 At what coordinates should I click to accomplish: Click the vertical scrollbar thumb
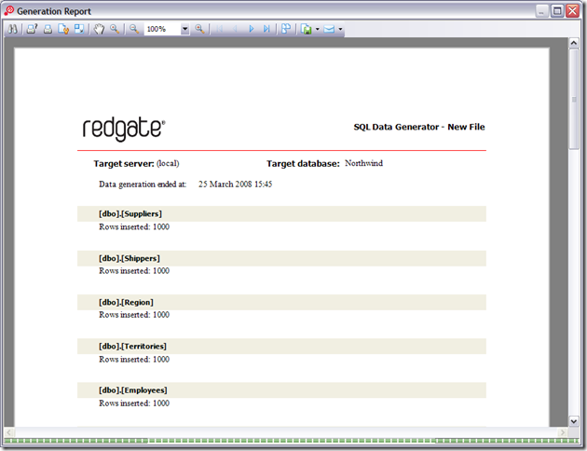click(574, 100)
